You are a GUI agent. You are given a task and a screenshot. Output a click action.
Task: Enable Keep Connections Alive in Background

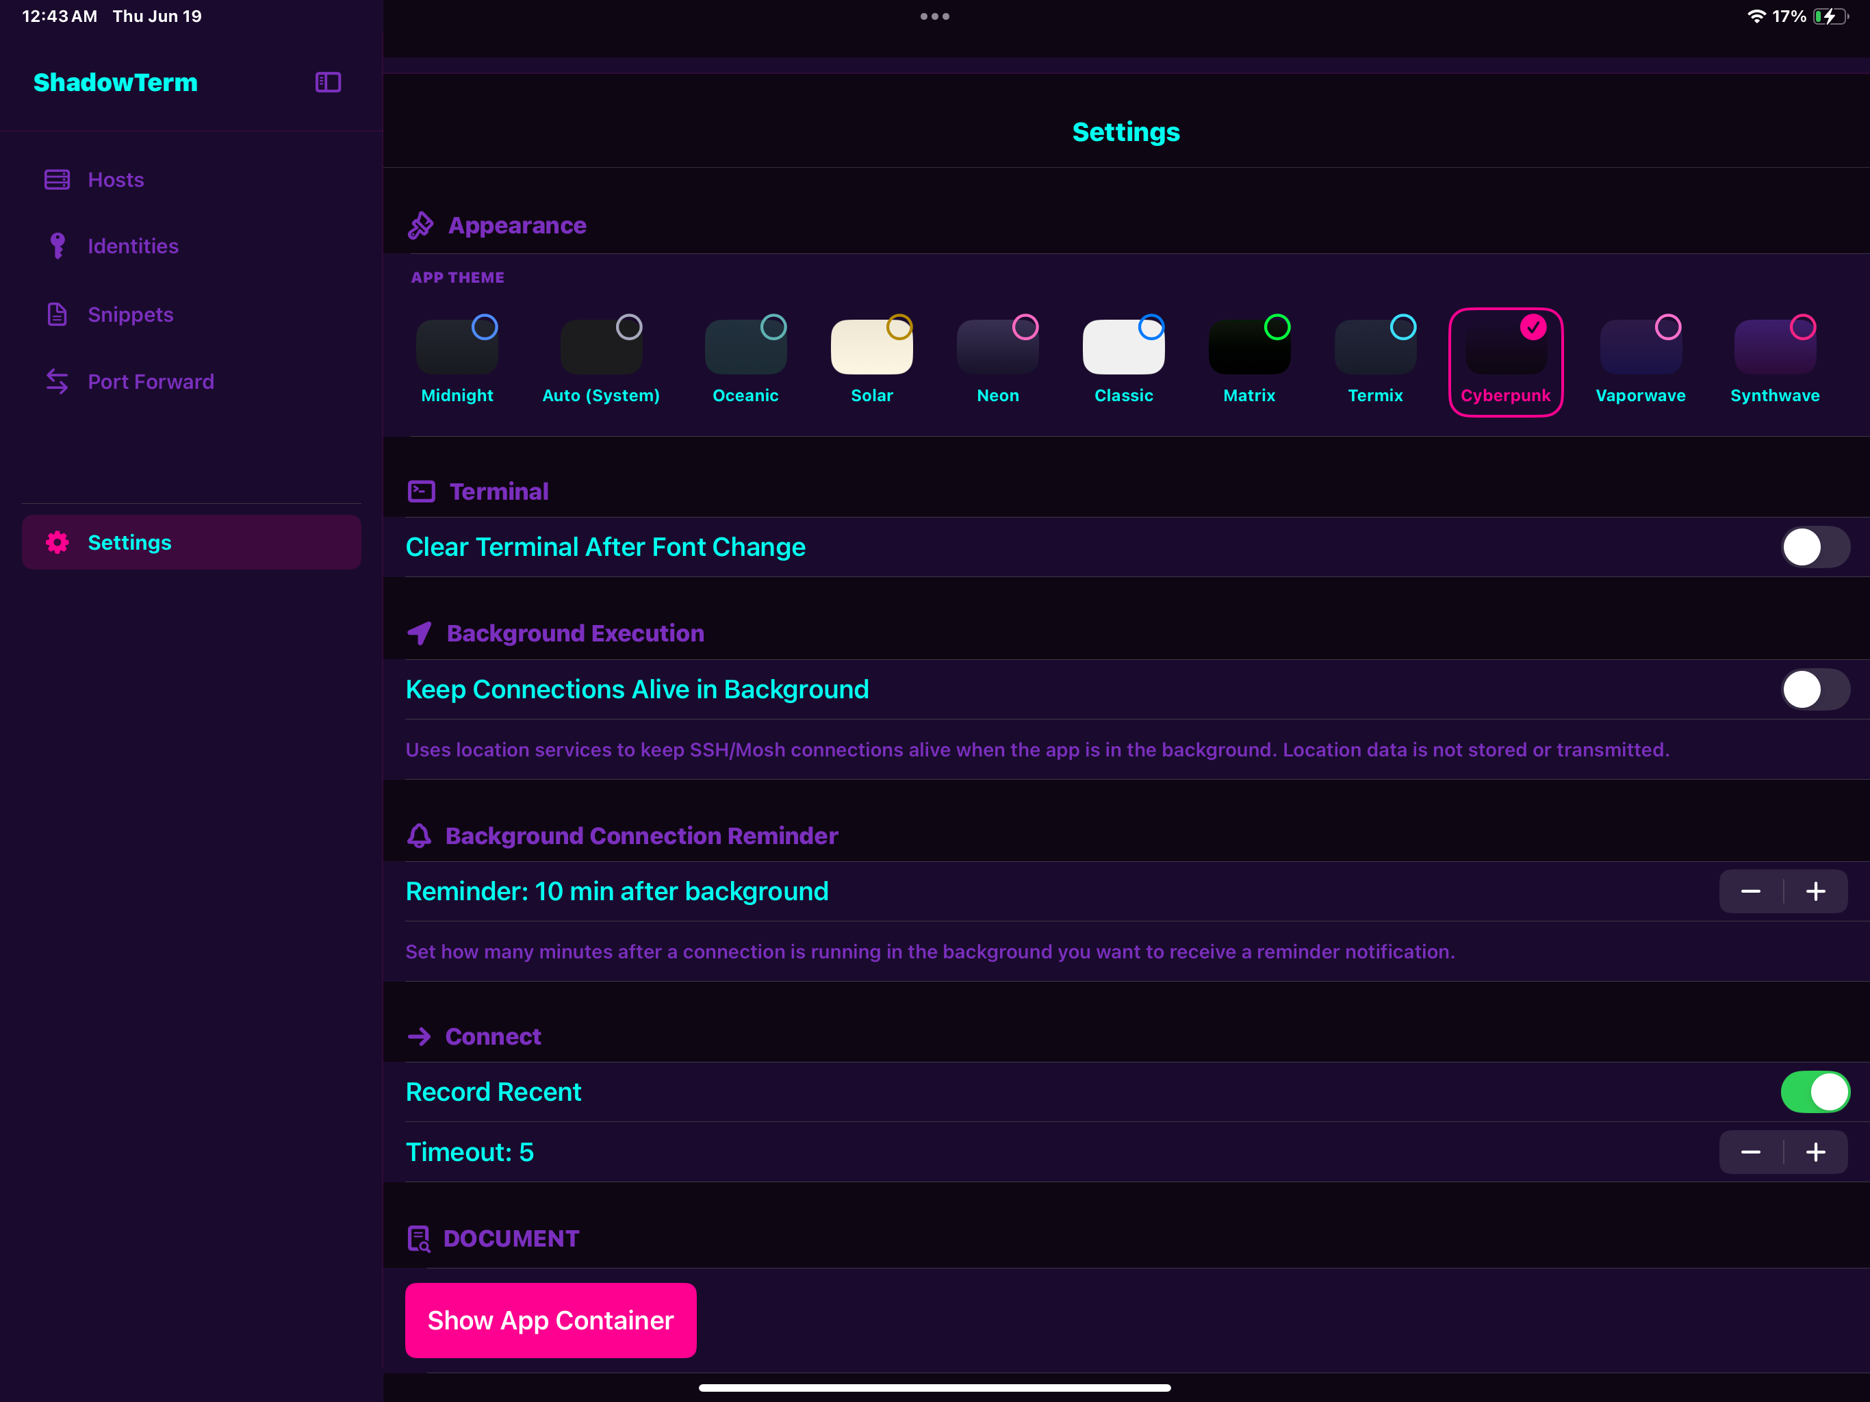[1815, 689]
